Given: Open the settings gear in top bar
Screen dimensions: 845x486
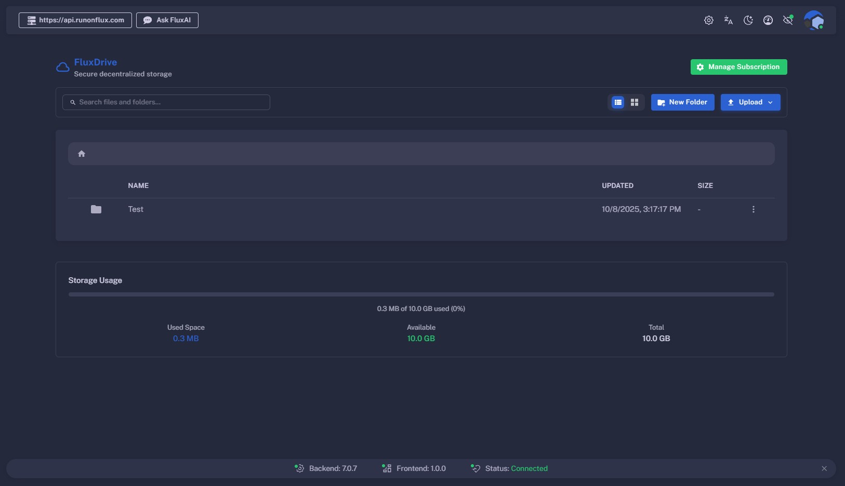Looking at the screenshot, I should (x=708, y=20).
